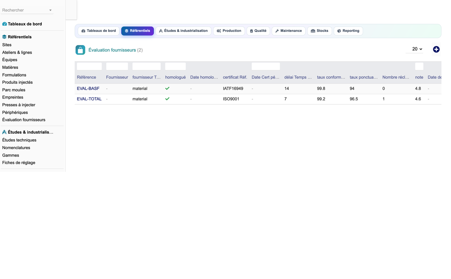Sort by the Nombre récl… column header
451x279 pixels.
[x=396, y=77]
